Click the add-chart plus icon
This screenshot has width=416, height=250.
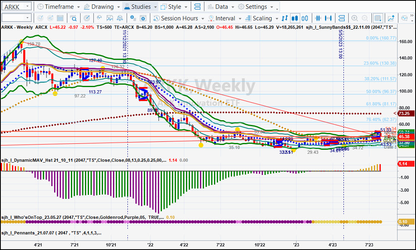(x=391, y=18)
